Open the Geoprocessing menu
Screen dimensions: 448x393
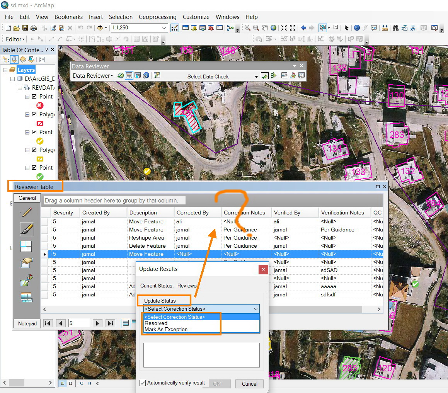click(x=157, y=17)
